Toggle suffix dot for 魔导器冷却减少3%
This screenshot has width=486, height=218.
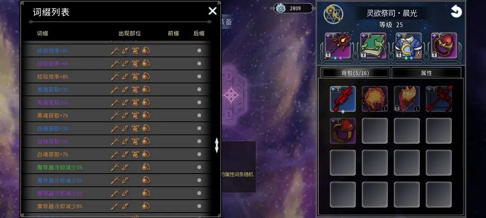(x=199, y=167)
